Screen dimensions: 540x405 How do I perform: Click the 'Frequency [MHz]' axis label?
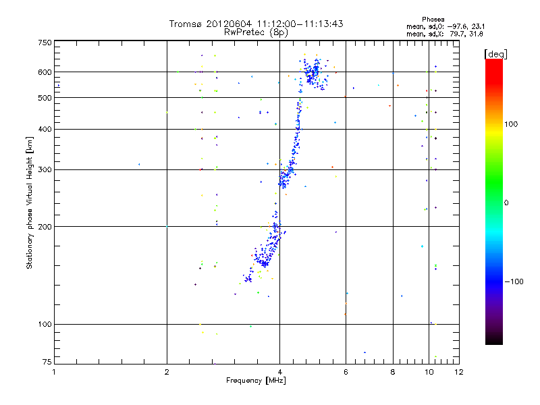(x=256, y=381)
